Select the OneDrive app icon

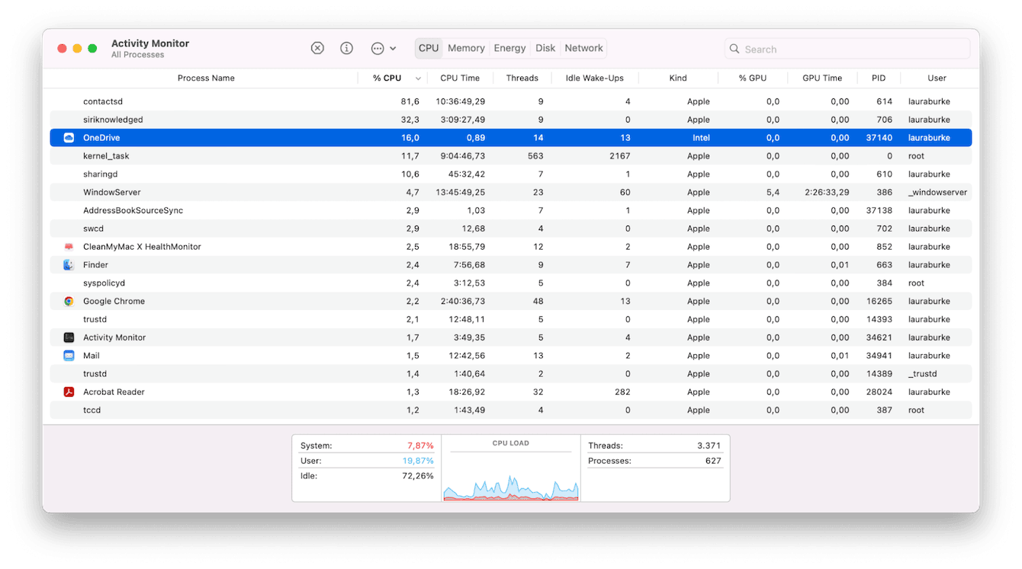(69, 137)
